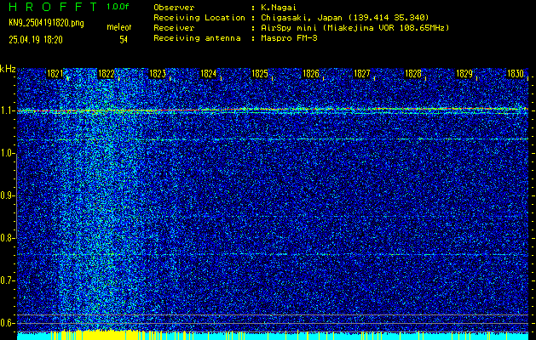The height and width of the screenshot is (340, 536).
Task: Click the HROFFT title text
Action: click(x=54, y=7)
